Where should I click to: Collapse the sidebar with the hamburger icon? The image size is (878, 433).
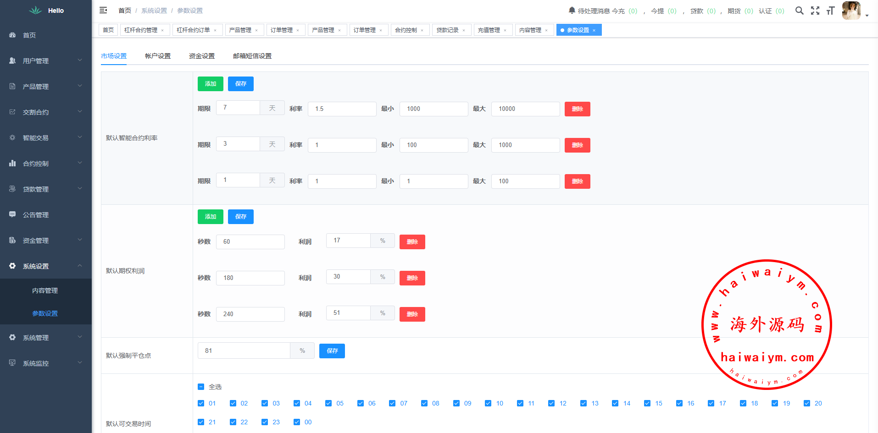click(x=103, y=10)
